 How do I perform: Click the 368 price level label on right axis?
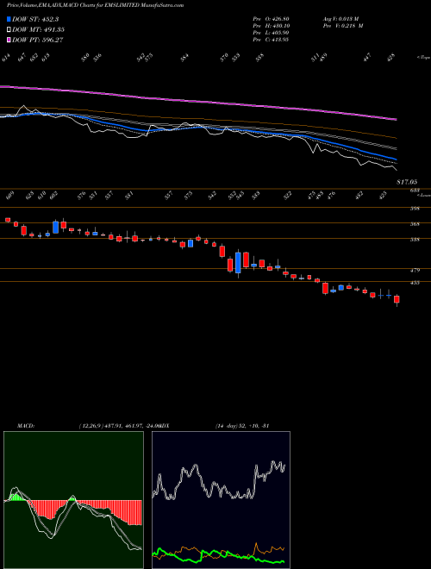(x=415, y=224)
